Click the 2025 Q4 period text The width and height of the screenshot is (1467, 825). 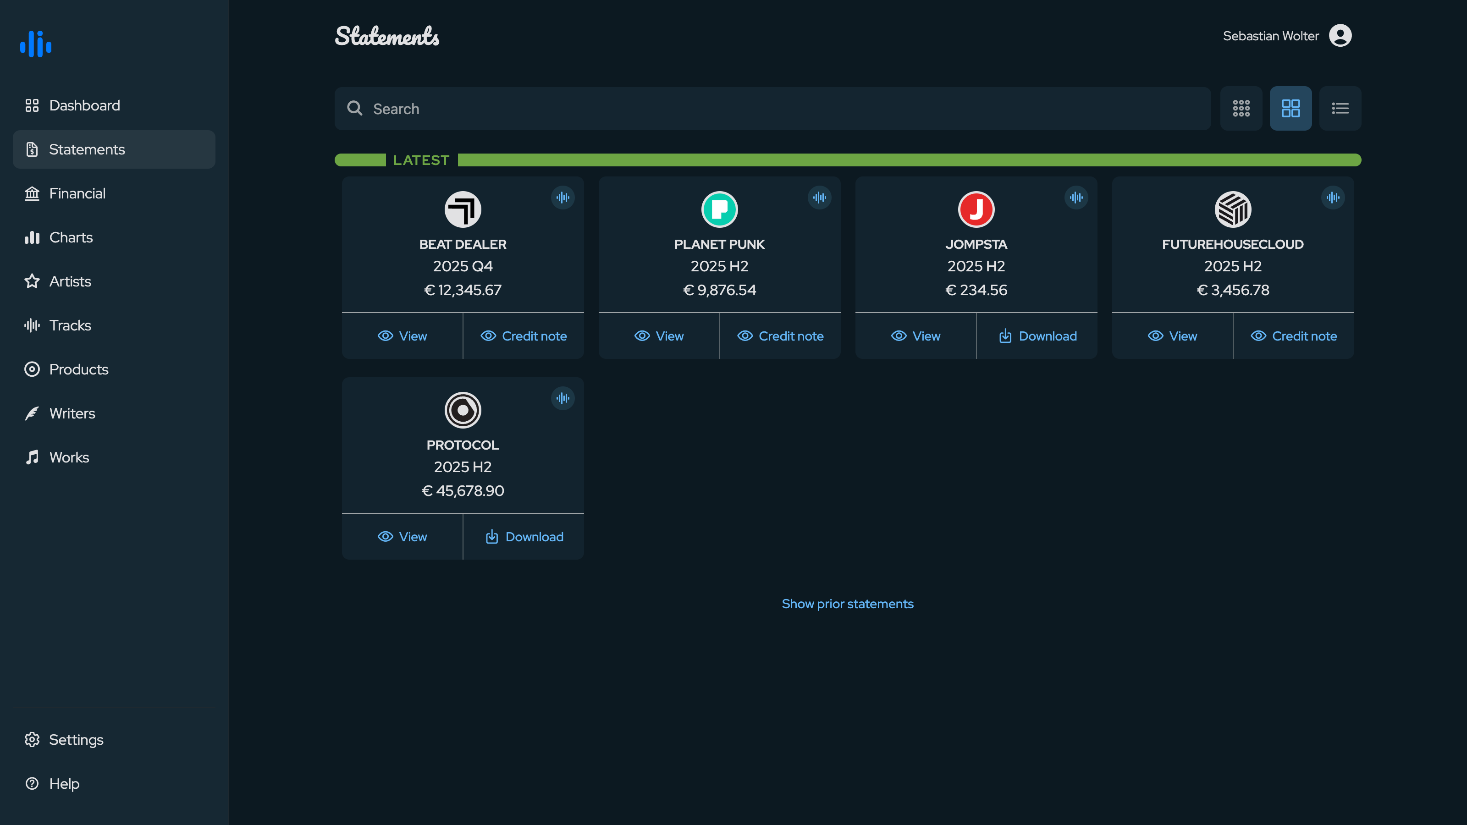[x=463, y=266]
